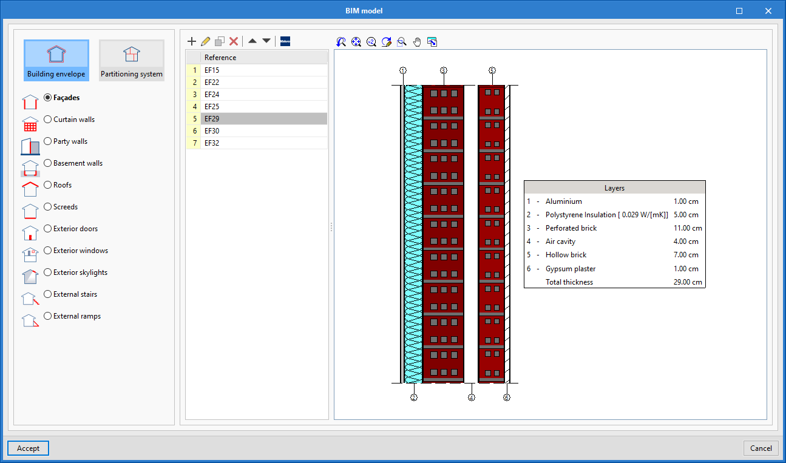The height and width of the screenshot is (463, 786).
Task: Click the Exterior doors icon
Action: tap(30, 232)
